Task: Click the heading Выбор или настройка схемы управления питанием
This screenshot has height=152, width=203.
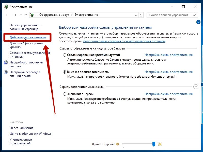Action: 105,27
